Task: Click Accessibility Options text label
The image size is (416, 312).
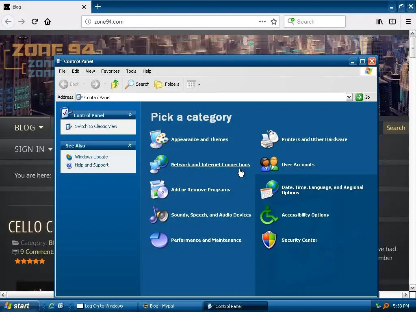Action: tap(305, 215)
